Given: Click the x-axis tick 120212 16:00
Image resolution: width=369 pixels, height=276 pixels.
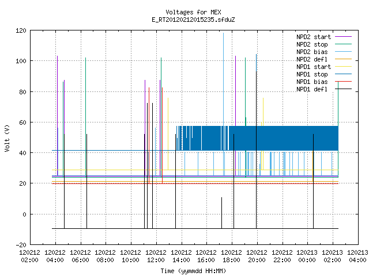Looking at the screenshot, I should (206, 256).
